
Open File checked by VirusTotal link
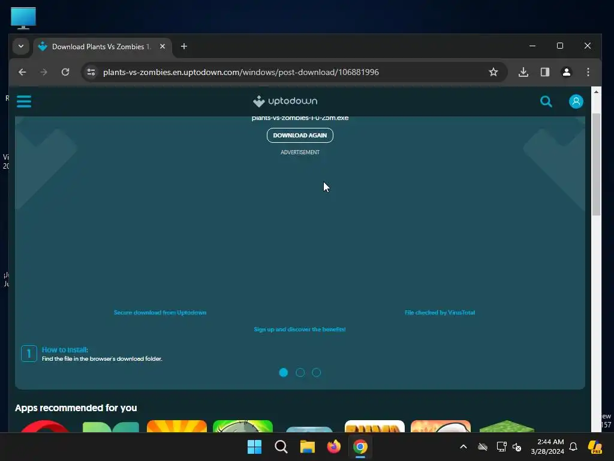click(440, 312)
